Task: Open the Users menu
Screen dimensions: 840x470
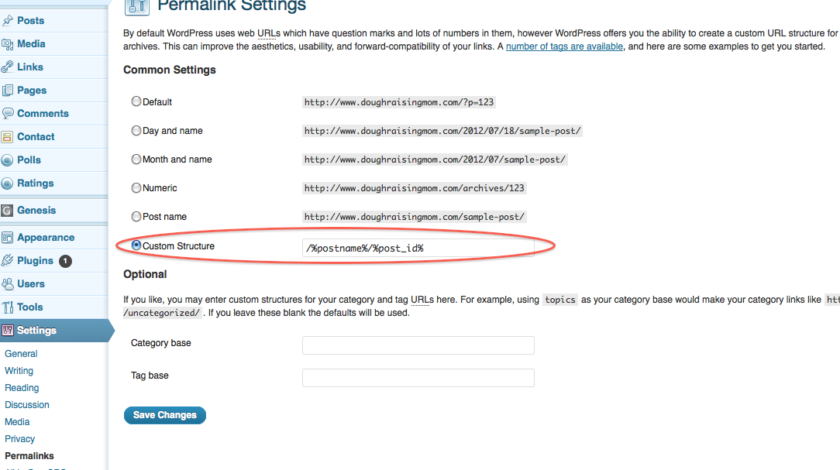Action: point(30,283)
